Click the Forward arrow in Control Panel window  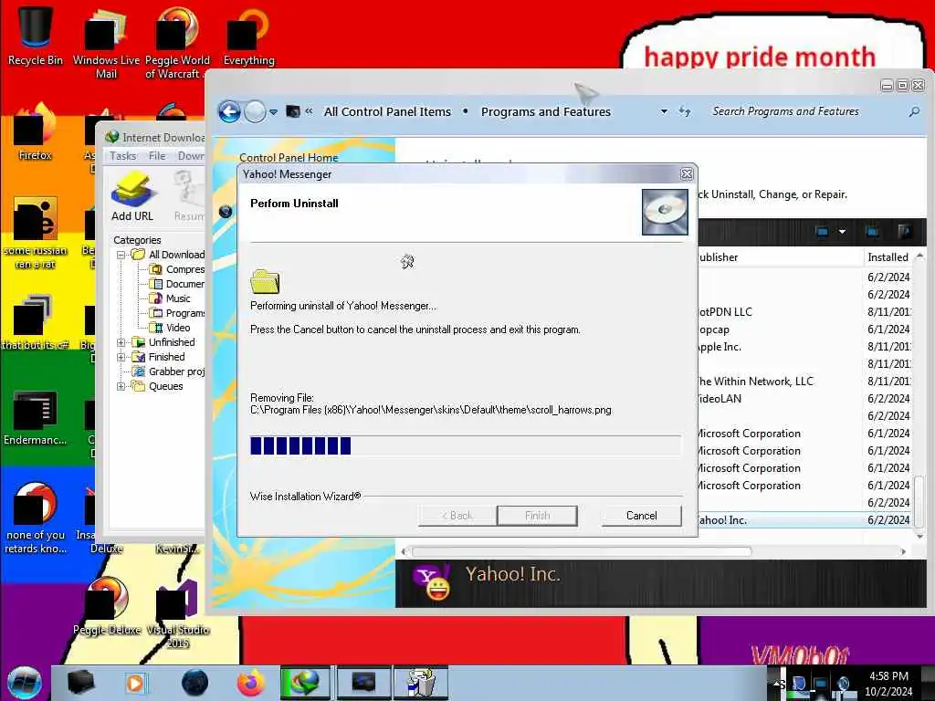click(x=256, y=111)
